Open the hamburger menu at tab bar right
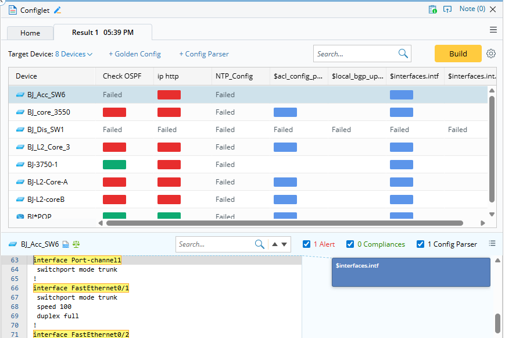 coord(493,30)
